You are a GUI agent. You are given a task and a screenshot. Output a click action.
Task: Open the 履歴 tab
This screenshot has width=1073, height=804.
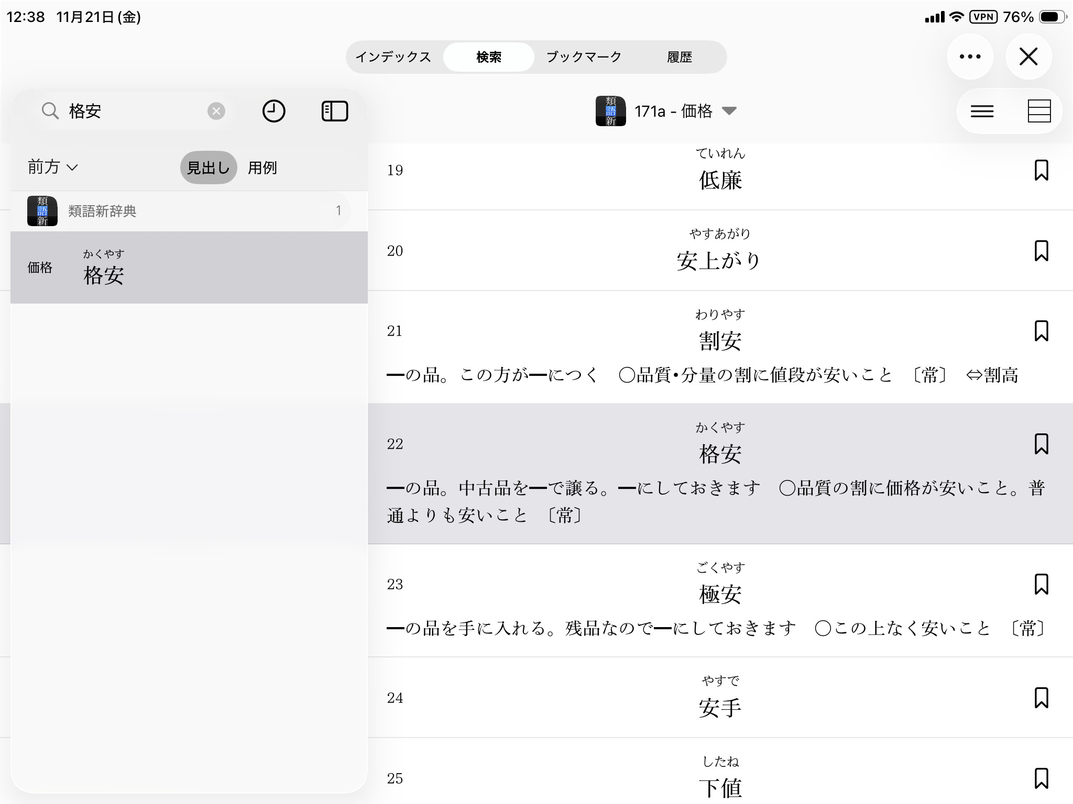tap(679, 57)
